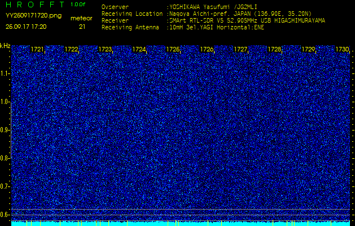The height and width of the screenshot is (226, 355).
Task: Click frequency axis label 0.6
Action: [x=5, y=215]
